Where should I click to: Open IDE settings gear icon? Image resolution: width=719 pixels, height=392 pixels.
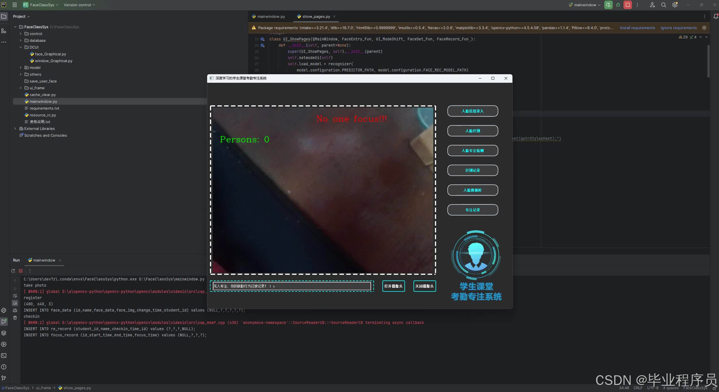[x=675, y=5]
